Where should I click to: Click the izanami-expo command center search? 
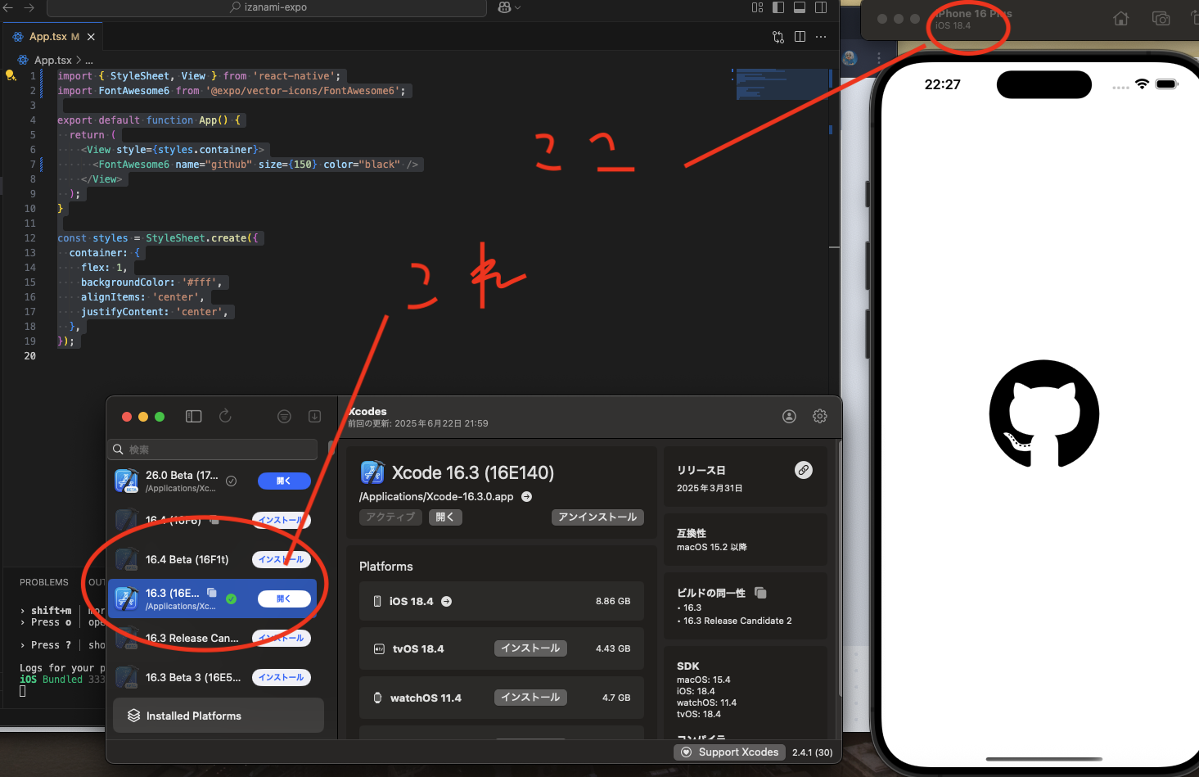[x=268, y=7]
